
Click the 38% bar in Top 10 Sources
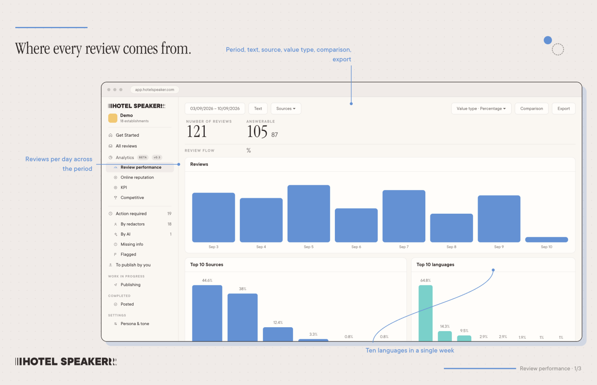243,317
